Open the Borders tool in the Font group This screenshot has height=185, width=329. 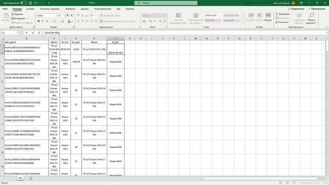point(54,21)
